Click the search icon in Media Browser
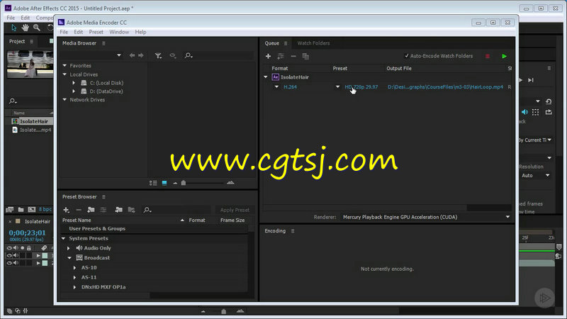Image resolution: width=567 pixels, height=319 pixels. pyautogui.click(x=188, y=55)
